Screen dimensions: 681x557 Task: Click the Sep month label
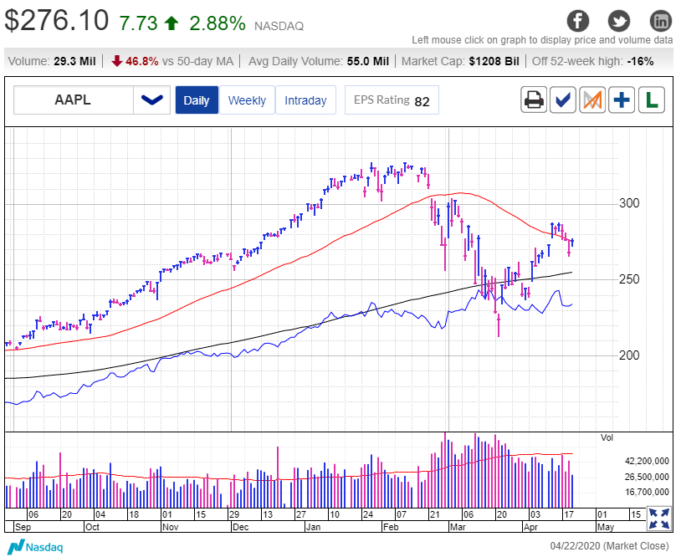(x=23, y=527)
